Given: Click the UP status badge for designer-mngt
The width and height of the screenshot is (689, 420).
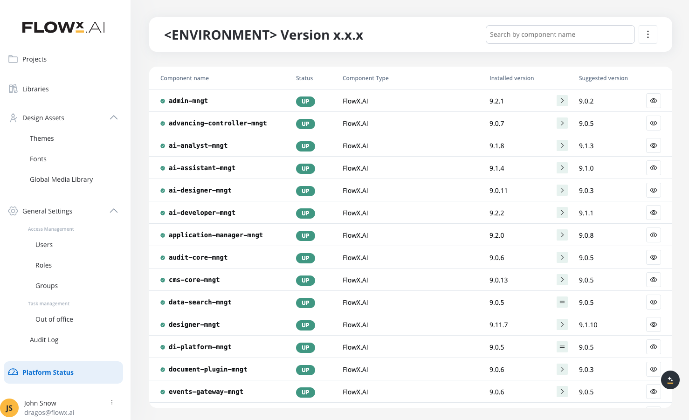Looking at the screenshot, I should [x=305, y=325].
